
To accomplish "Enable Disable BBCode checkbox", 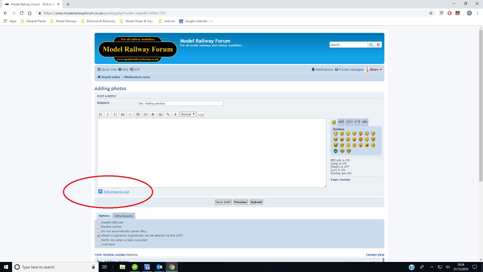I will point(99,222).
